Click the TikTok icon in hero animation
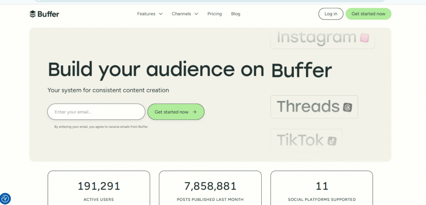Screen dimensions: 426x205 coord(332,141)
